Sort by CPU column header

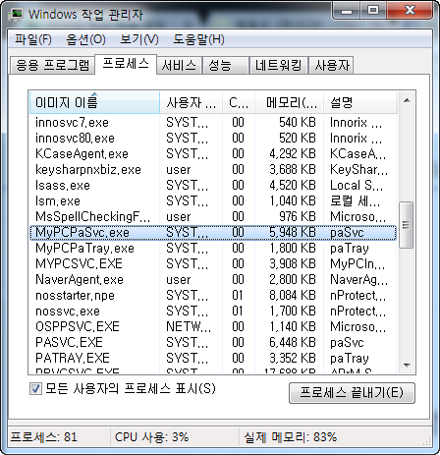coord(239,103)
